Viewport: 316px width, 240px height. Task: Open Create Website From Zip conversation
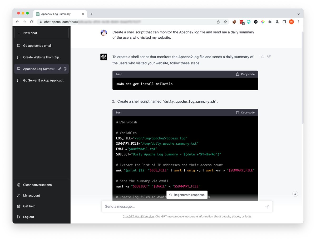pos(41,57)
